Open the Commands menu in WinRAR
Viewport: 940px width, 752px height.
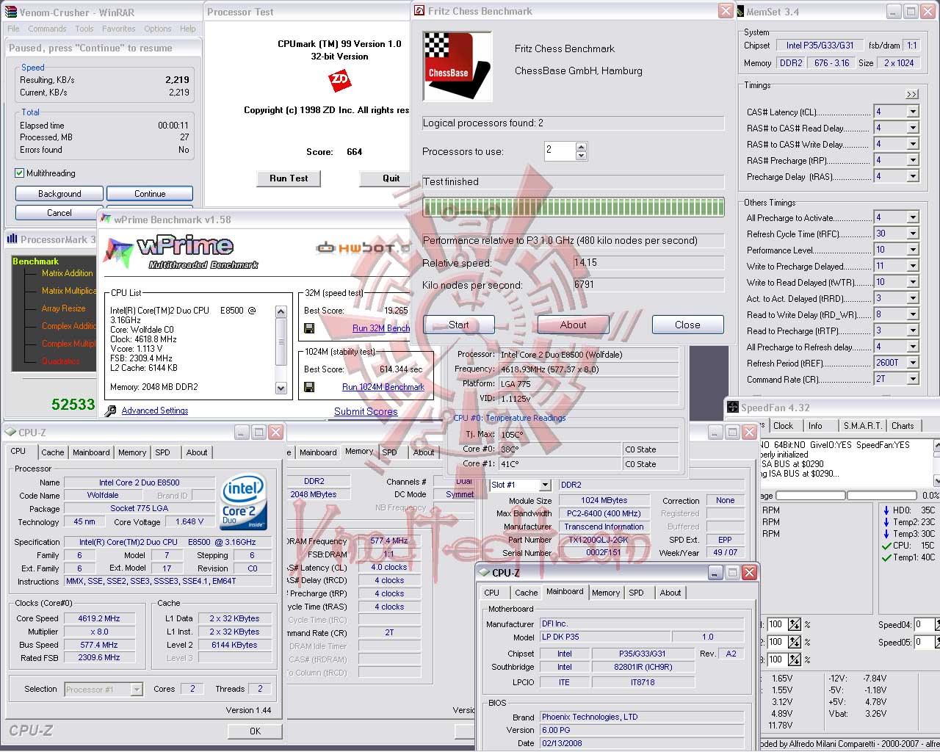(x=47, y=29)
